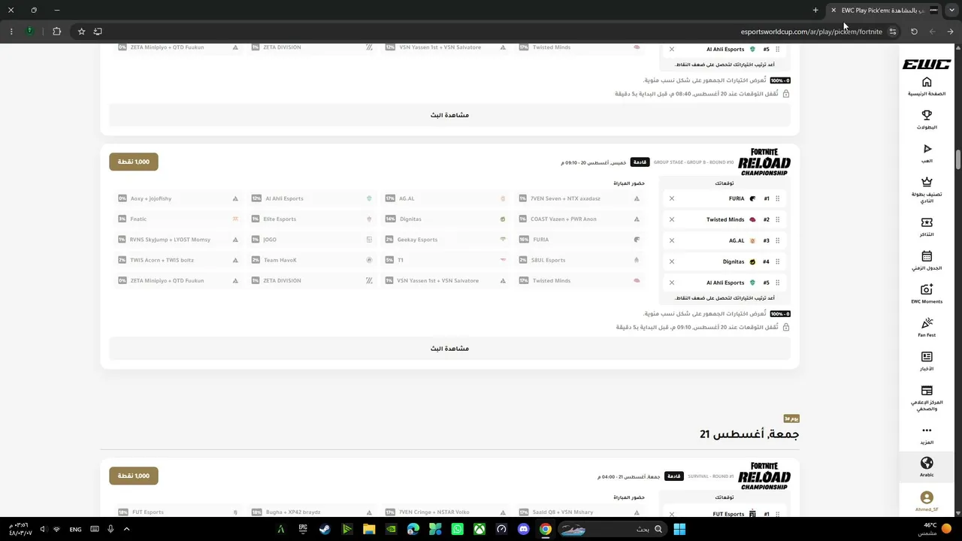962x541 pixels.
Task: Open the tickets icon in the sidebar
Action: (x=927, y=222)
